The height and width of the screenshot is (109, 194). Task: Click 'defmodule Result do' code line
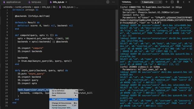pyautogui.click(x=27, y=22)
